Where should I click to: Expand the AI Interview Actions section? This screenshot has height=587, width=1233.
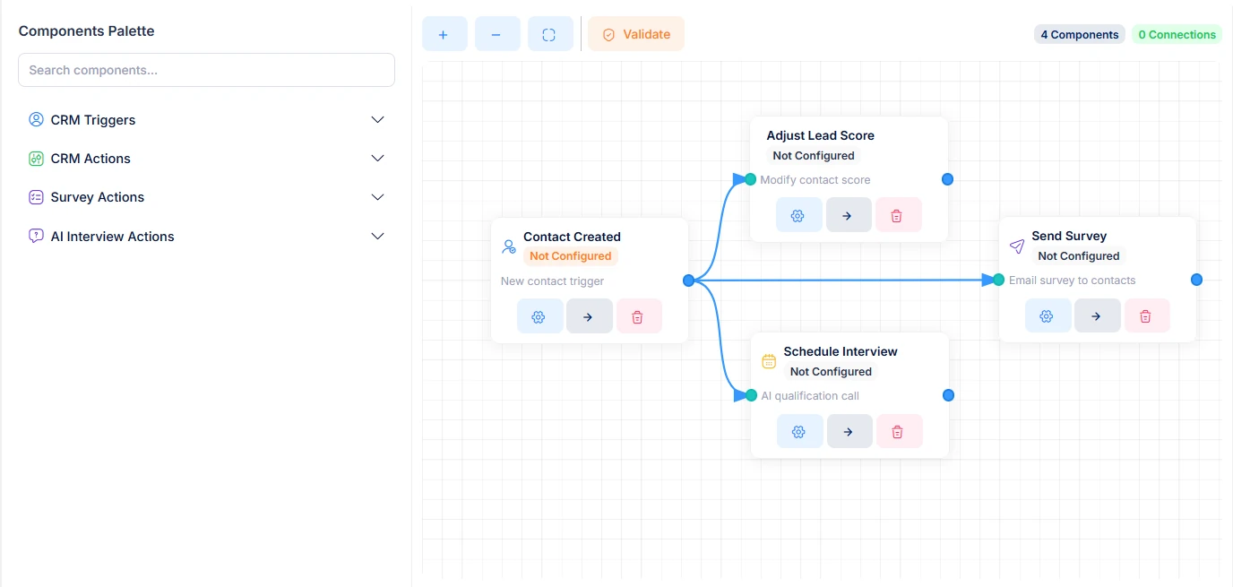pyautogui.click(x=206, y=237)
